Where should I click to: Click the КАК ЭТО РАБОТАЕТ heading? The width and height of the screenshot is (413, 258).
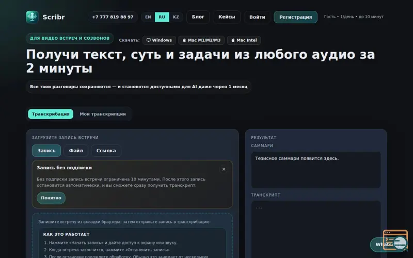(67, 234)
